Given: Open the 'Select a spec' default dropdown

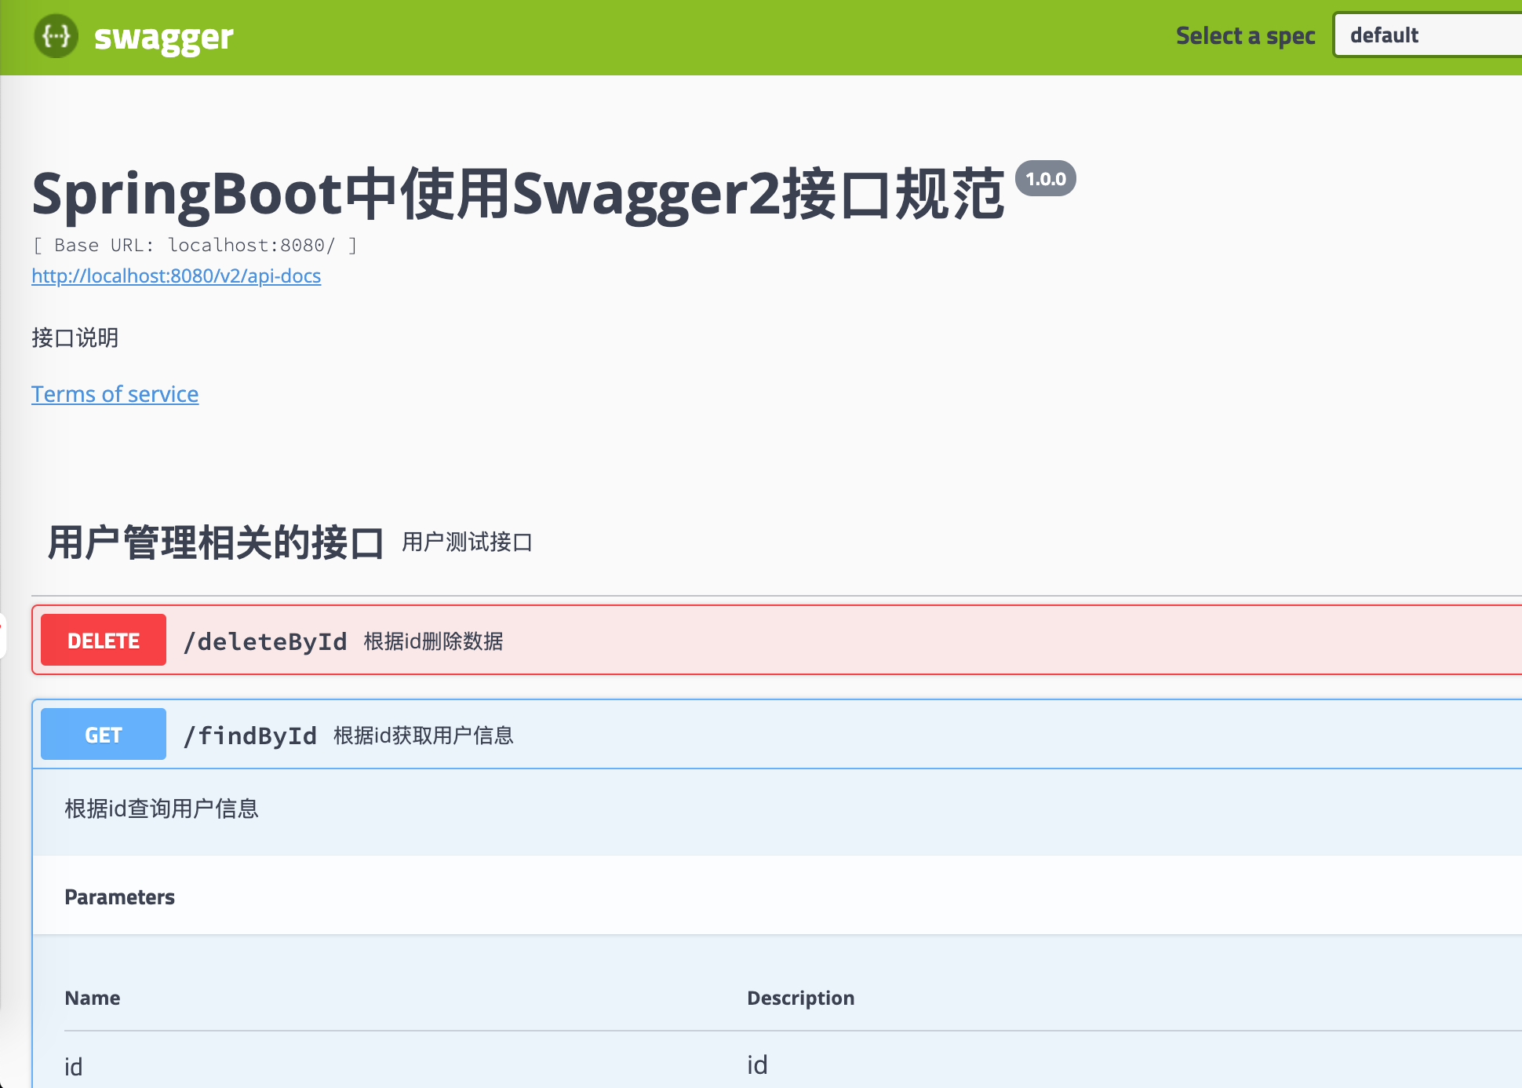Looking at the screenshot, I should click(1428, 35).
